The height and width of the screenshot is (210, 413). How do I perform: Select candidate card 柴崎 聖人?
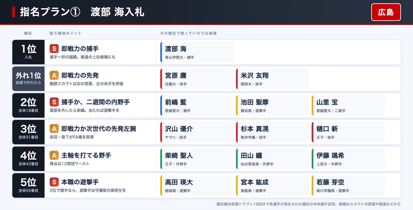197,159
